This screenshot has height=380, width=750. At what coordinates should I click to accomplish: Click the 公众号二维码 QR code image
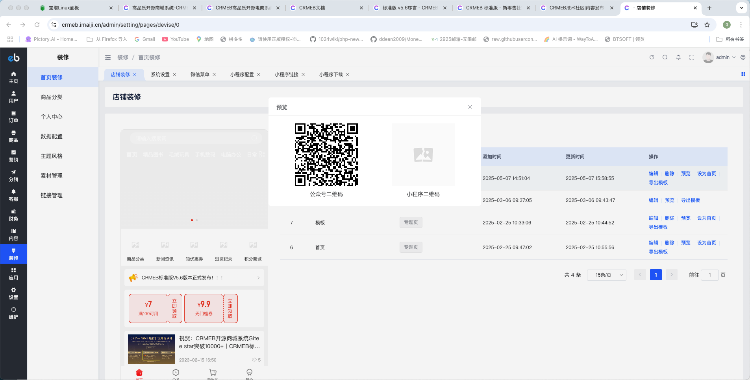click(326, 155)
